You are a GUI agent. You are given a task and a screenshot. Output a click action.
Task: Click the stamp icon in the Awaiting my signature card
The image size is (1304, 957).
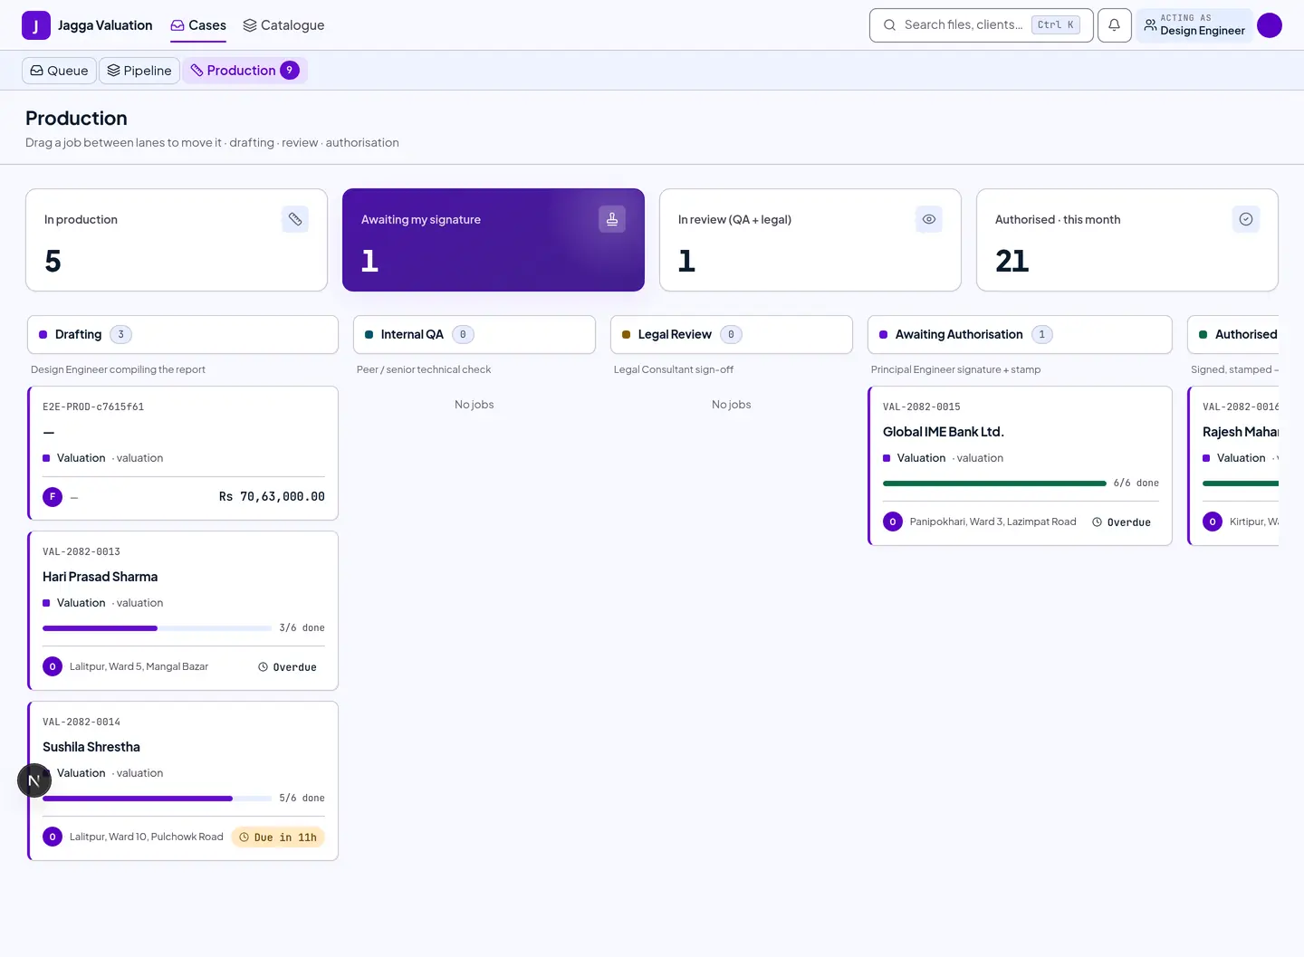click(x=612, y=219)
